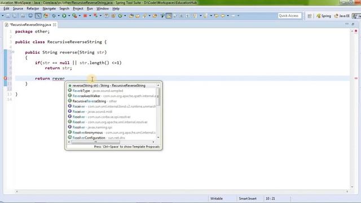The height and width of the screenshot is (203, 361).
Task: Click the 10 : 21 cursor position in status bar
Action: pos(270,198)
